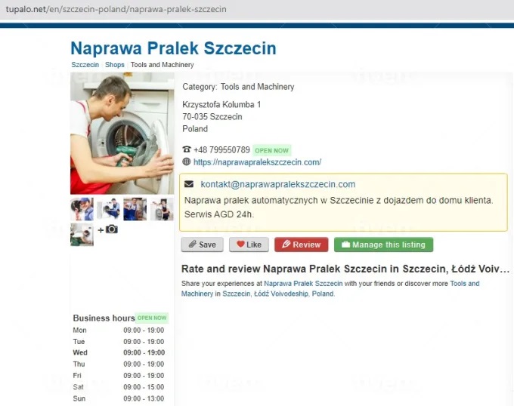Click the envelope icon beside the email address
The height and width of the screenshot is (406, 514).
[x=189, y=184]
